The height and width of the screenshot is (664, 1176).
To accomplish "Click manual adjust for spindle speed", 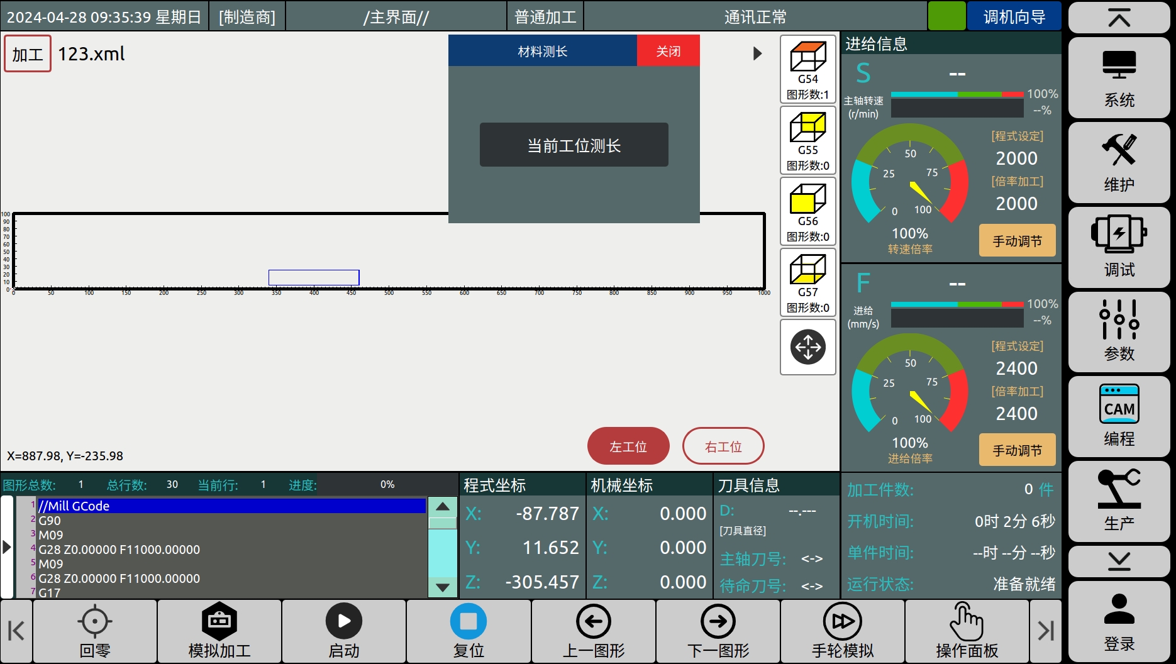I will (1017, 241).
